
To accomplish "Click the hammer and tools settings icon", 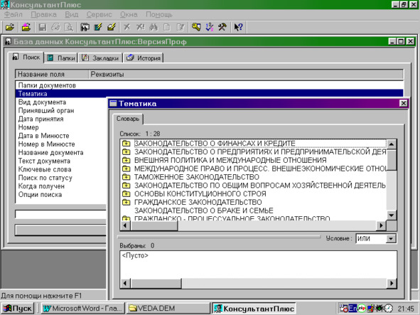I will pyautogui.click(x=222, y=27).
